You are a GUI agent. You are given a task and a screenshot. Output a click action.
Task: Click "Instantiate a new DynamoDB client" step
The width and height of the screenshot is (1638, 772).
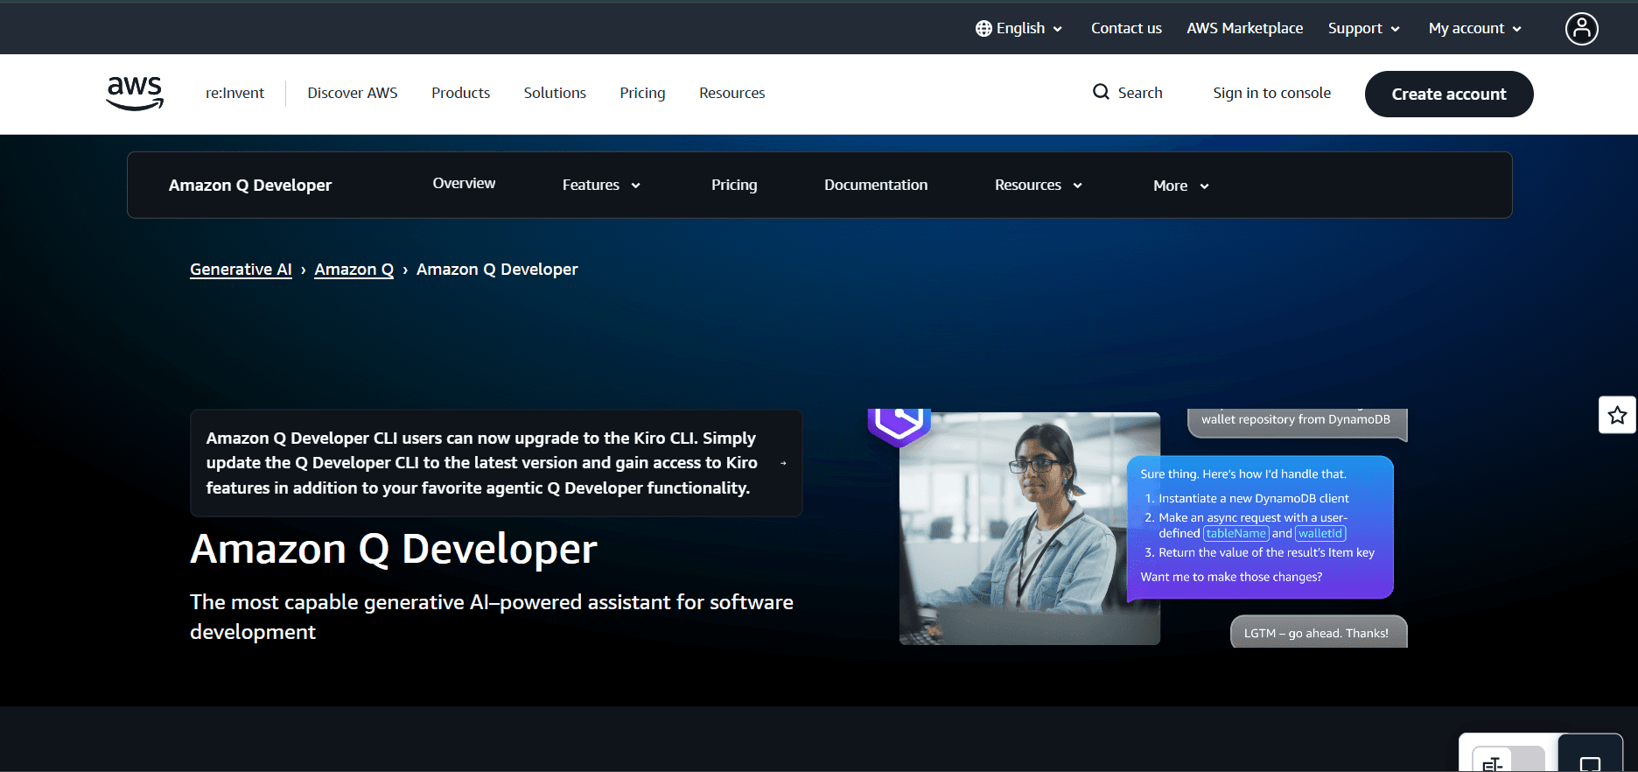pyautogui.click(x=1254, y=498)
